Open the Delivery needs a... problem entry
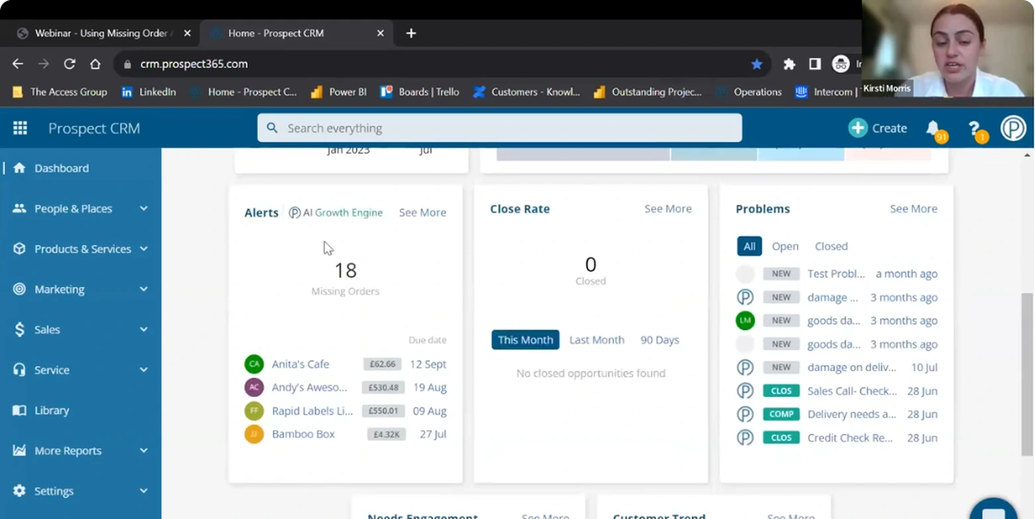 (851, 414)
